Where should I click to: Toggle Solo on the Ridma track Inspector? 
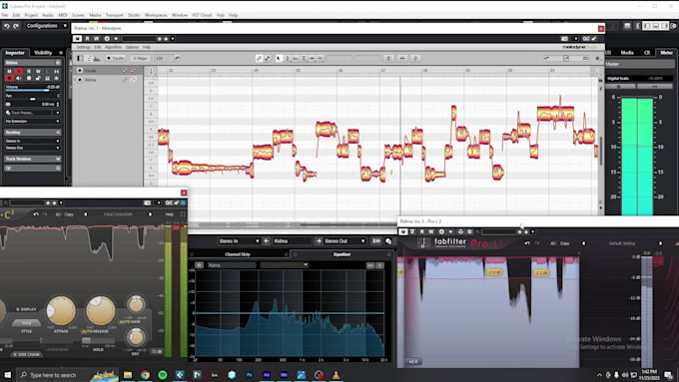[19, 71]
